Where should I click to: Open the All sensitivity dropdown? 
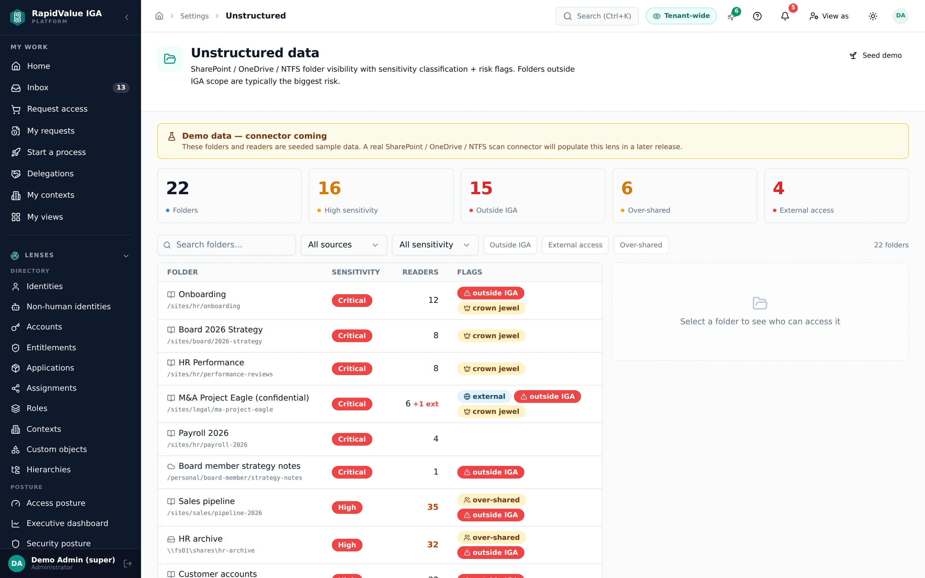pos(435,245)
